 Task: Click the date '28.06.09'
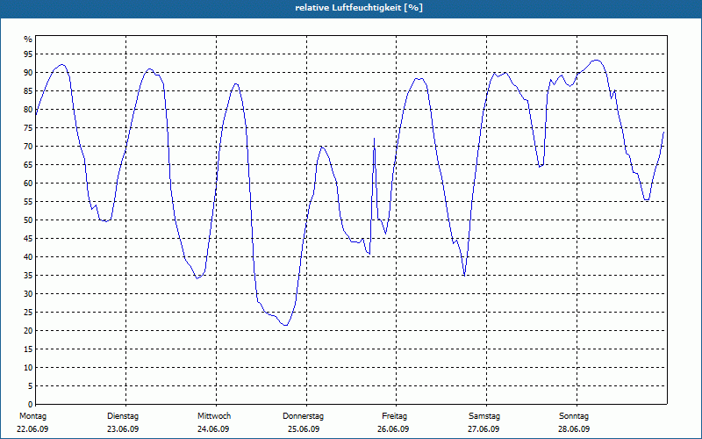(x=574, y=429)
